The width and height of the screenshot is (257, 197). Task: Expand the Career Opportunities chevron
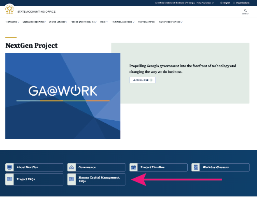[182, 22]
